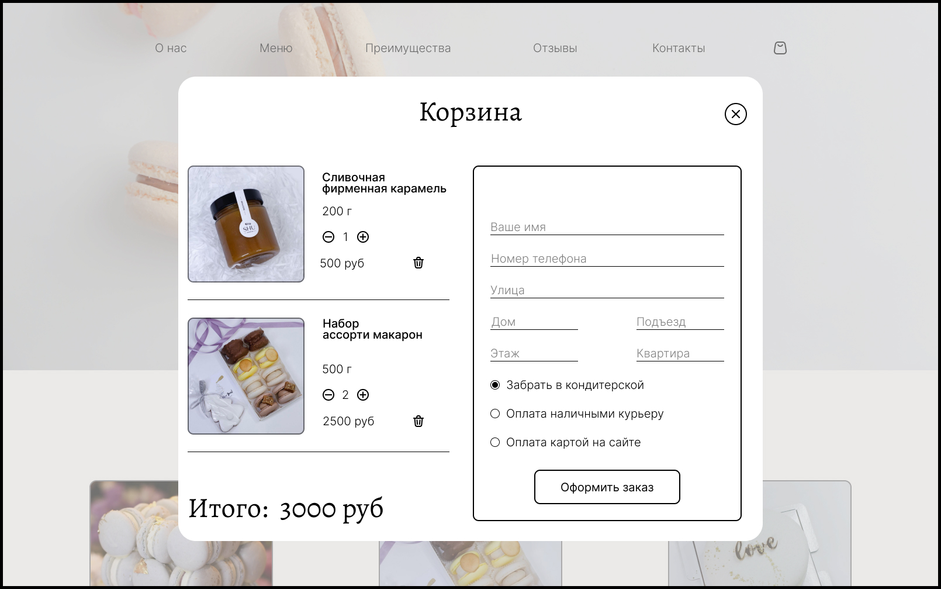This screenshot has width=941, height=589.
Task: Go to Меню section
Action: click(x=276, y=48)
